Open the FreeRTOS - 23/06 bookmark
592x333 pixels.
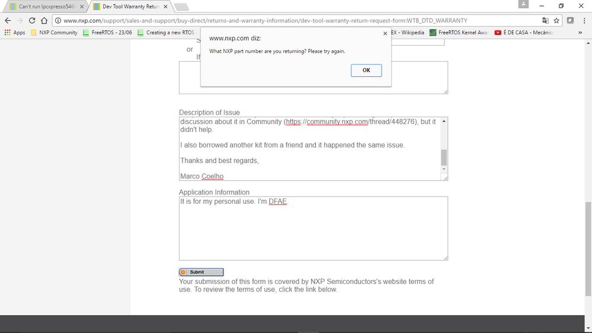(x=108, y=33)
